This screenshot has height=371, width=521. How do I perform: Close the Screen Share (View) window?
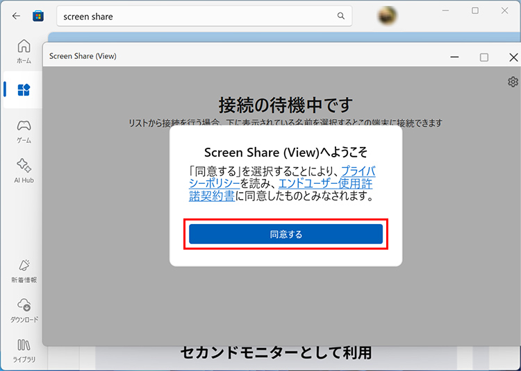(x=513, y=56)
